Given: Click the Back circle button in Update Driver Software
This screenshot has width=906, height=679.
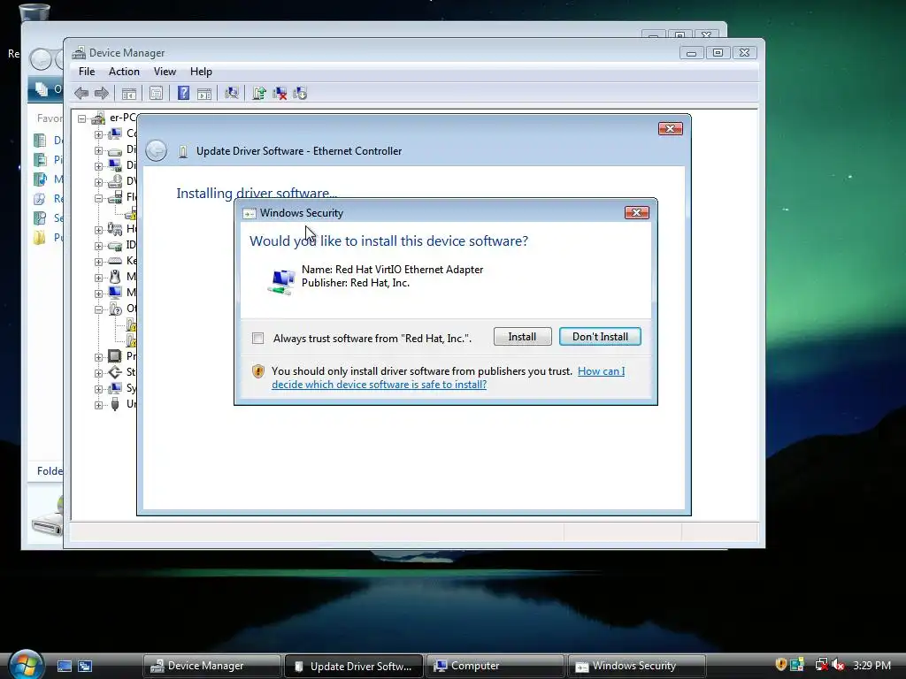Looking at the screenshot, I should tap(156, 150).
